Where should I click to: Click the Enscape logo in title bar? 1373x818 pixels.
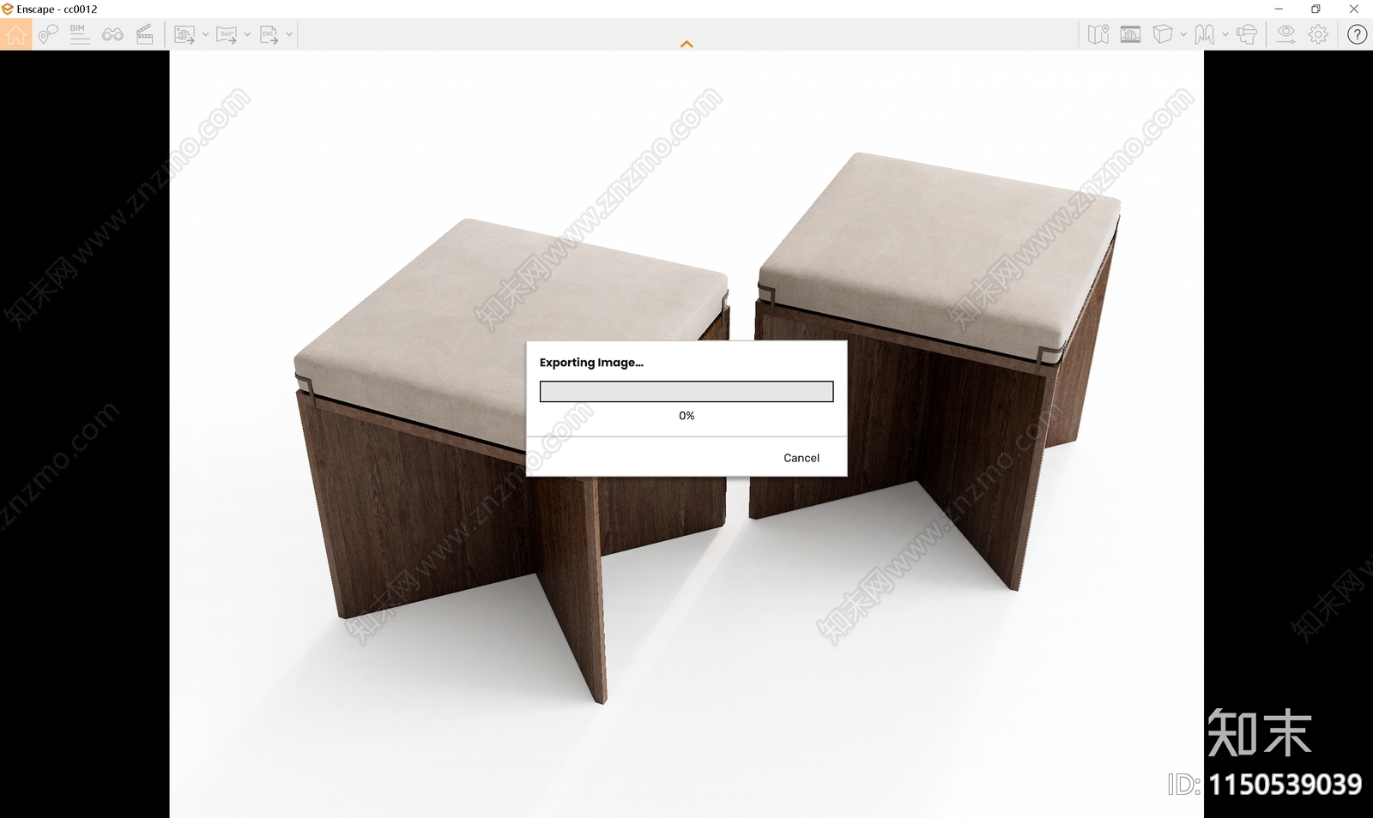(8, 9)
